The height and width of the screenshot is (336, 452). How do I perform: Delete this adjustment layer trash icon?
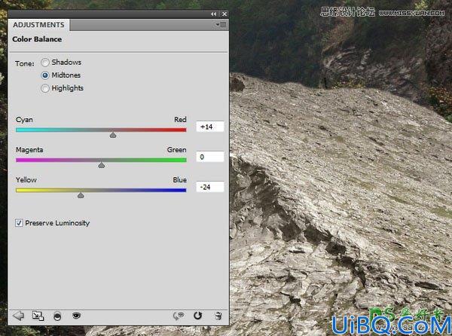coord(218,316)
